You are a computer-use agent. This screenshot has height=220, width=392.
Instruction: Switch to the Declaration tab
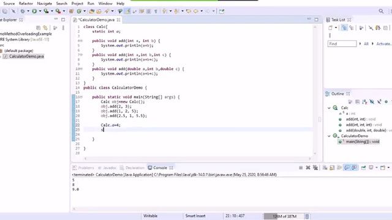132,168
